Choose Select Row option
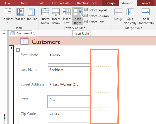156x124 pixels. point(94,22)
